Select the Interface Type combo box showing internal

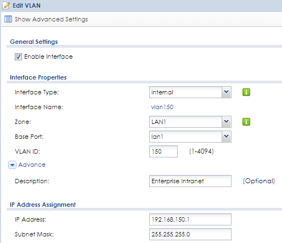point(190,92)
